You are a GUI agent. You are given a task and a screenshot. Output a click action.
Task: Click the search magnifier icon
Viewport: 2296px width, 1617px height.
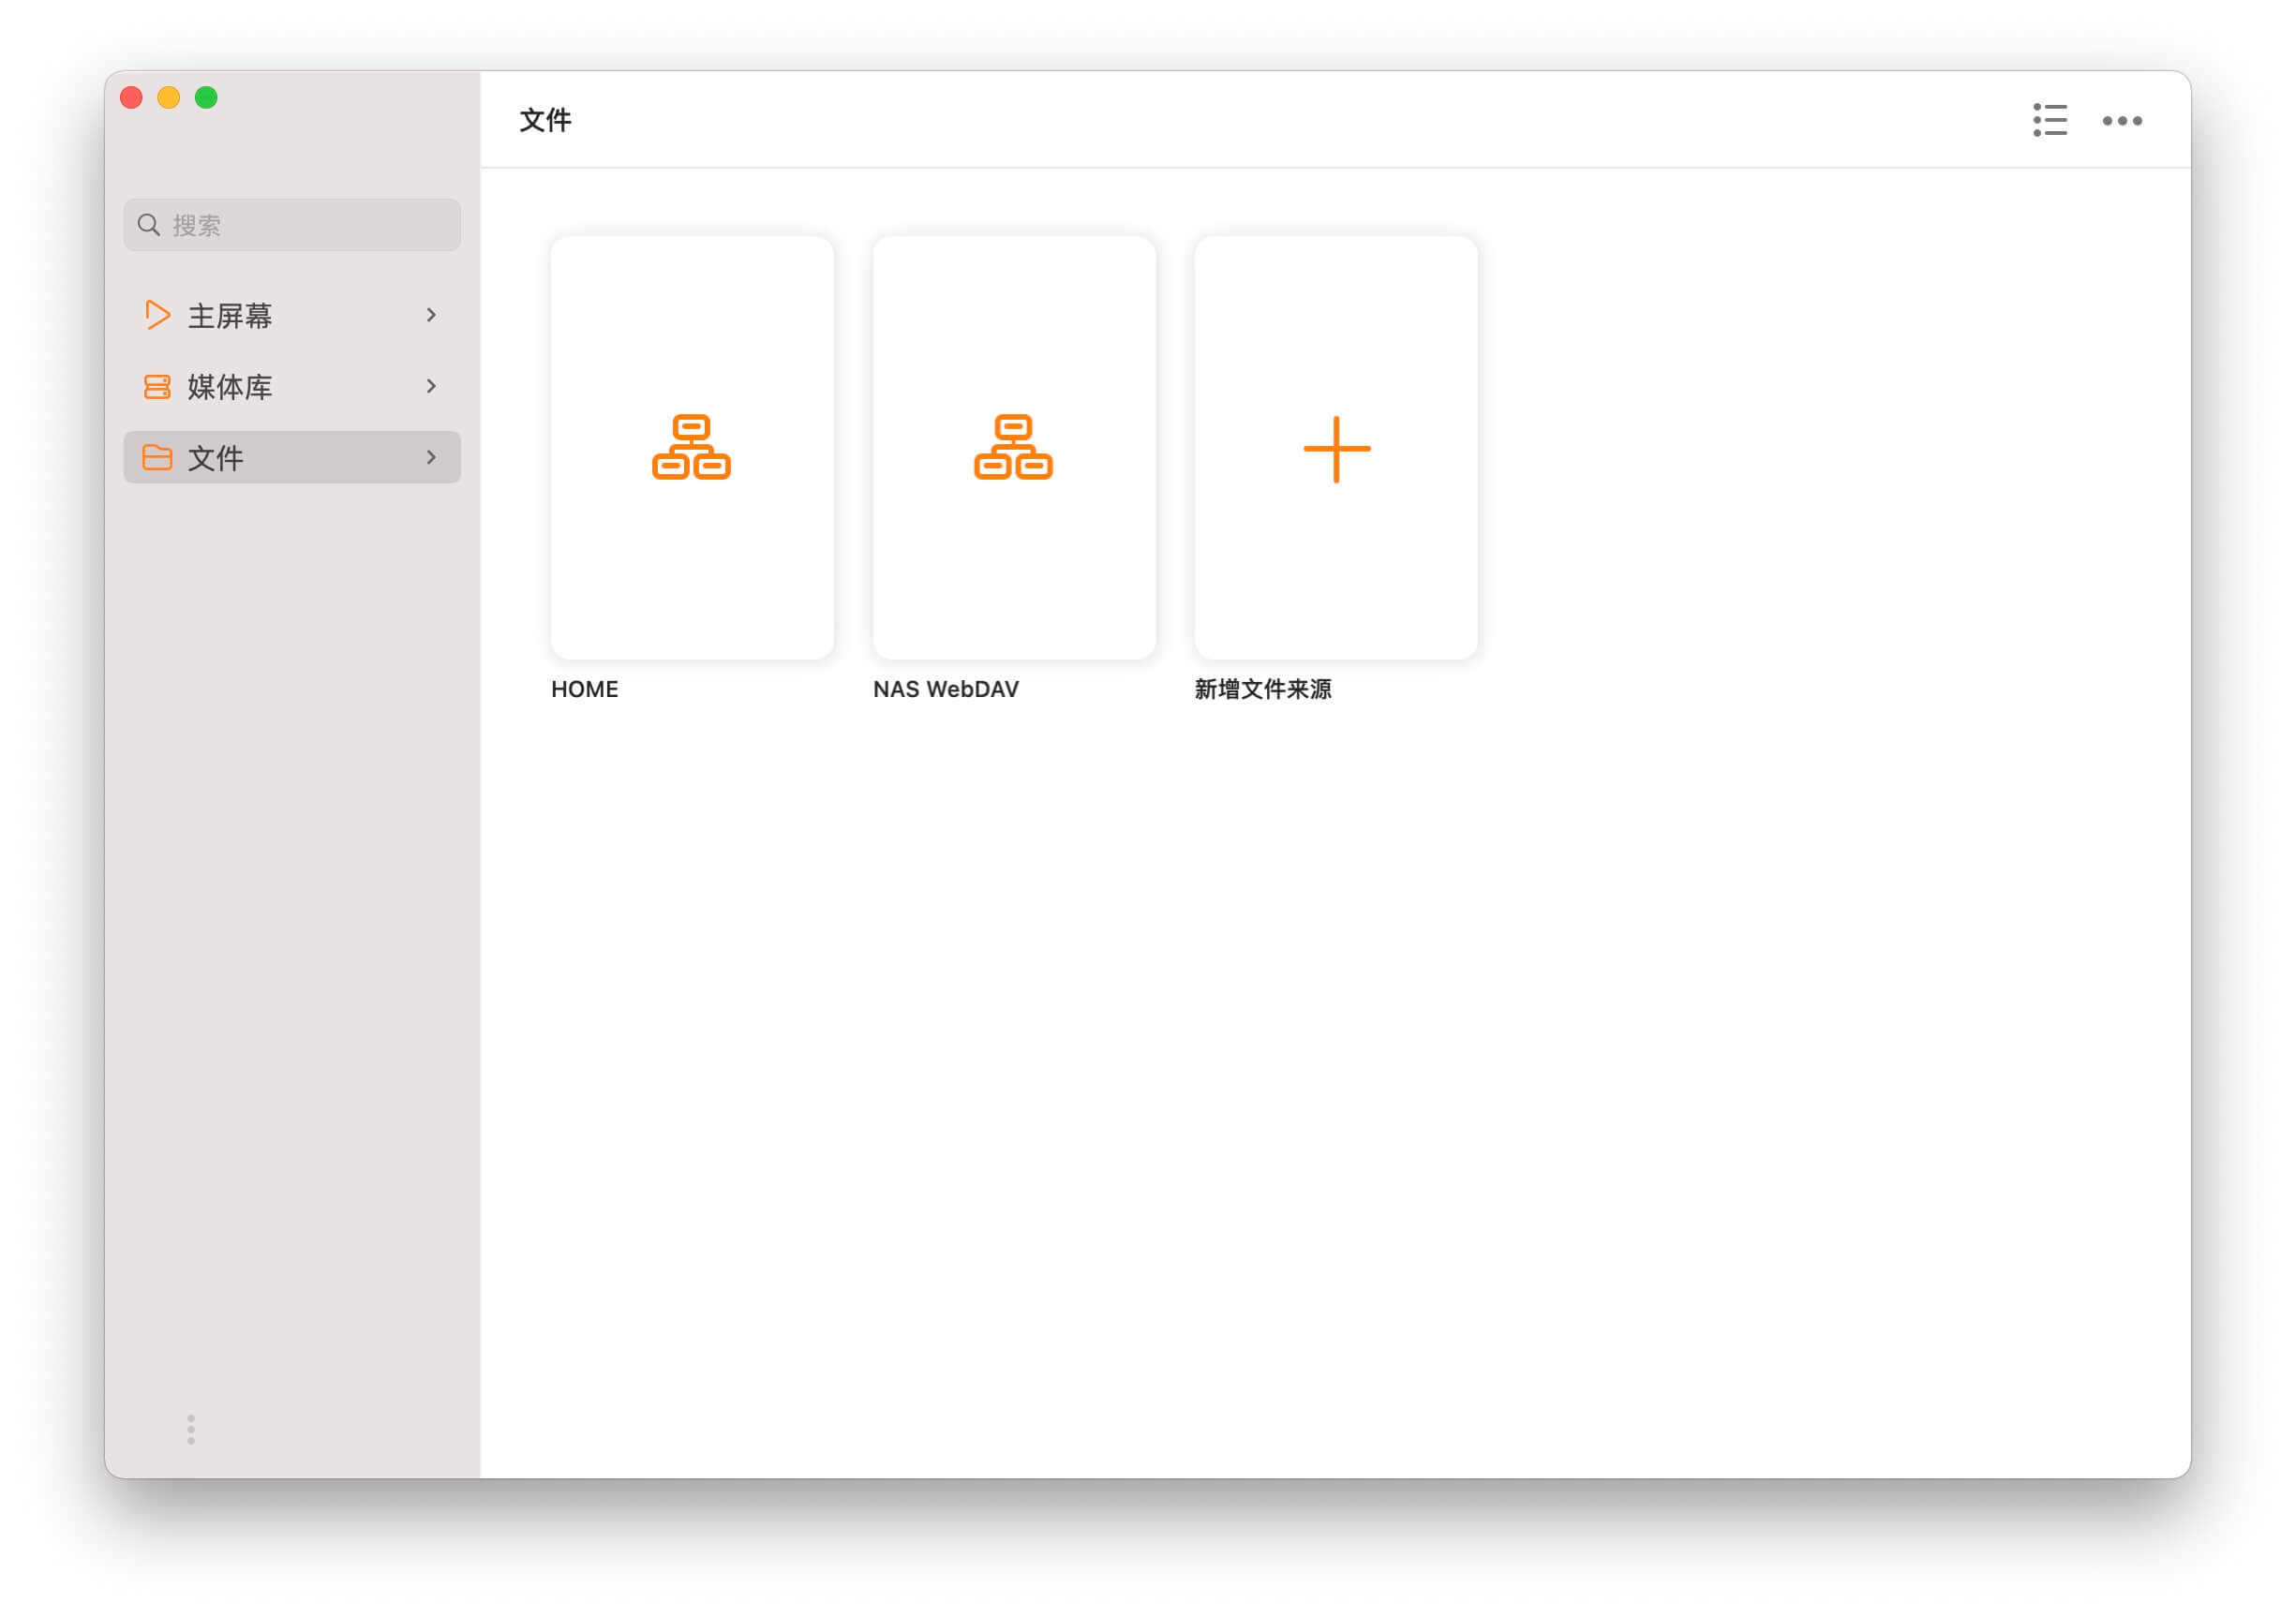tap(149, 225)
